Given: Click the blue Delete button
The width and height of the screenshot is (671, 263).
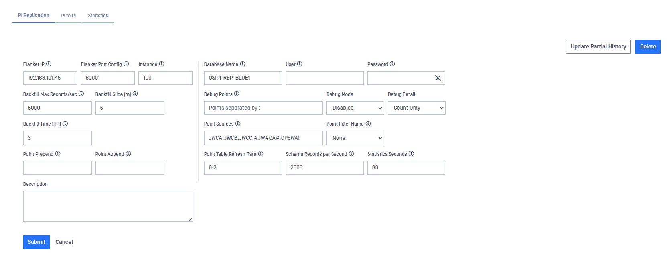Looking at the screenshot, I should click(x=648, y=47).
